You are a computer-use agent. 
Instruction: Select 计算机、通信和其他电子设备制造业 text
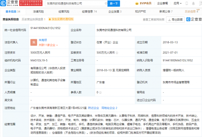tap(48, 82)
